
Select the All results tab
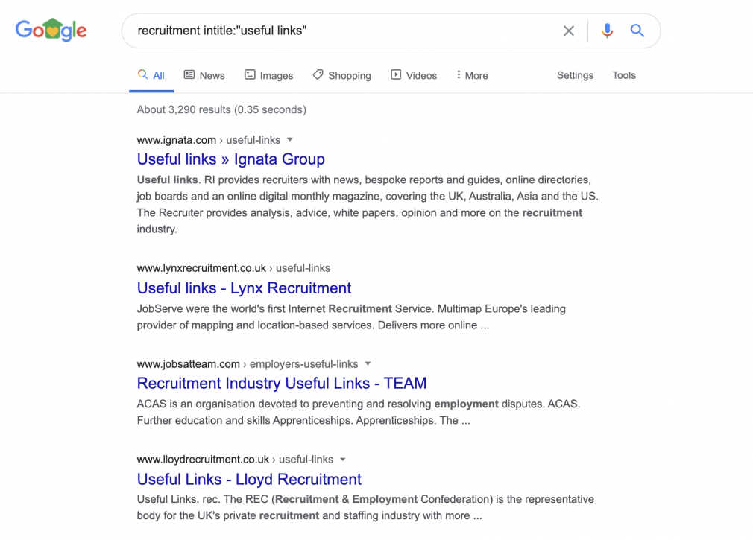pyautogui.click(x=151, y=75)
